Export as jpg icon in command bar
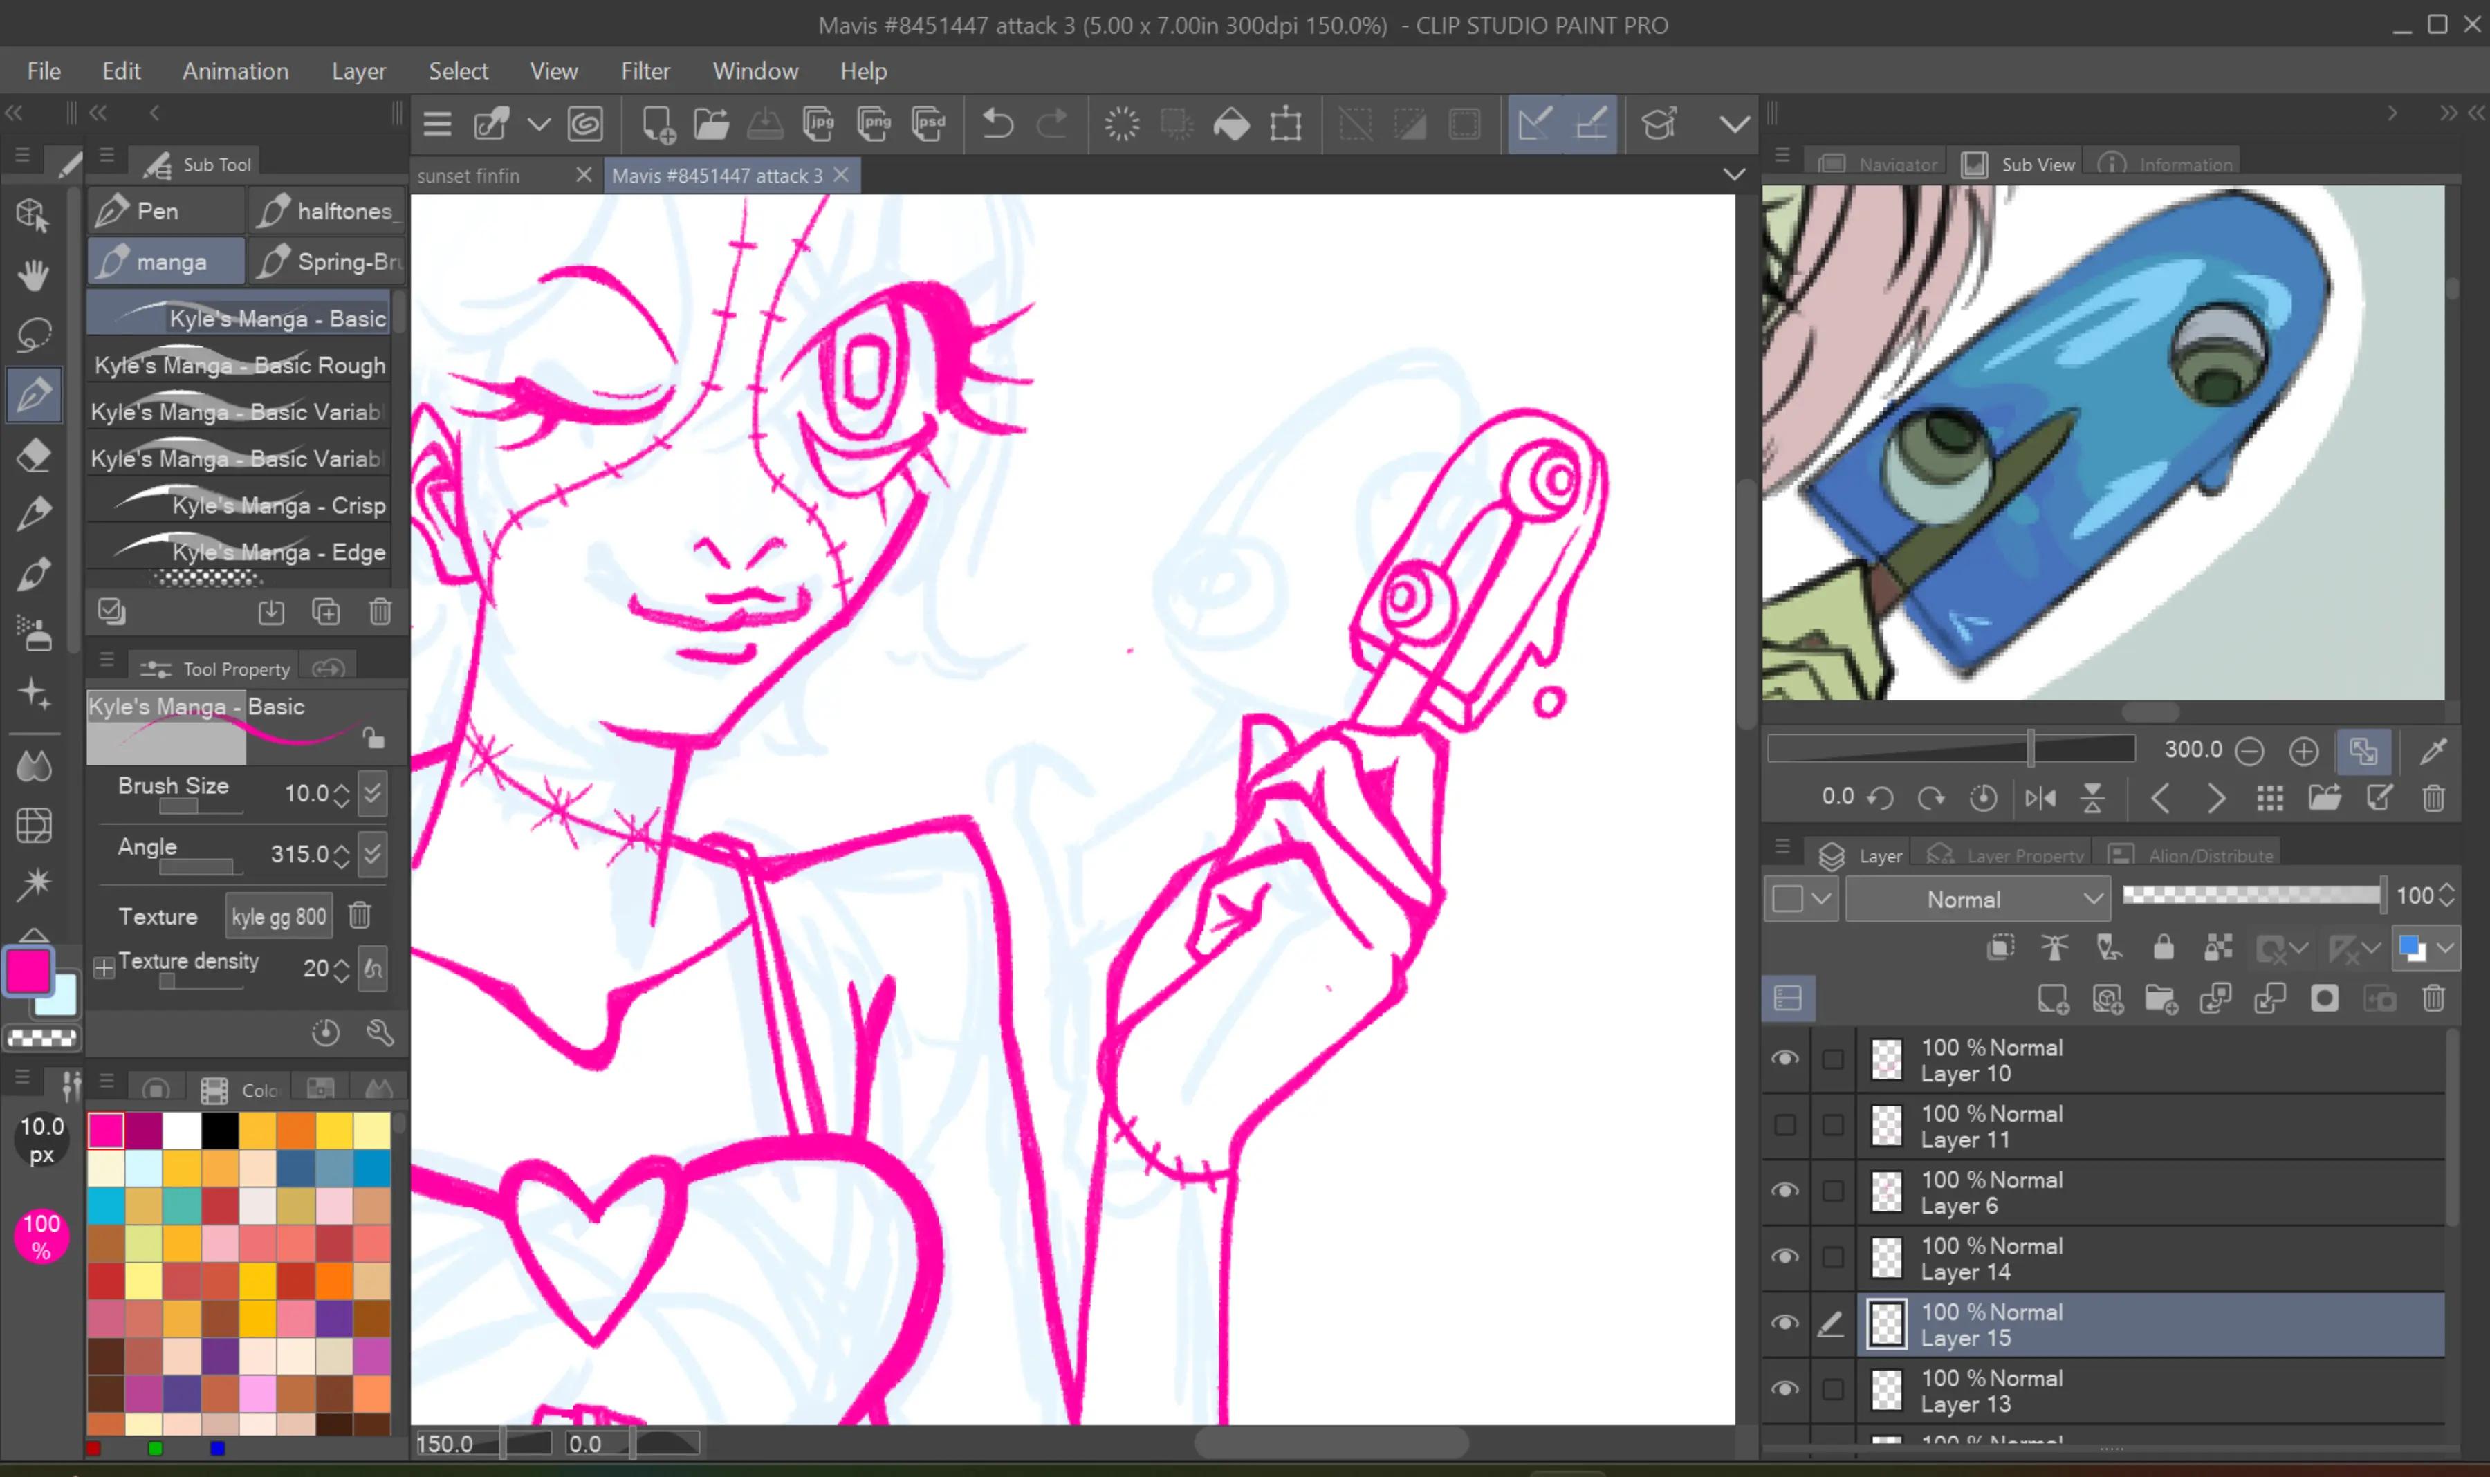The width and height of the screenshot is (2490, 1477). tap(818, 124)
